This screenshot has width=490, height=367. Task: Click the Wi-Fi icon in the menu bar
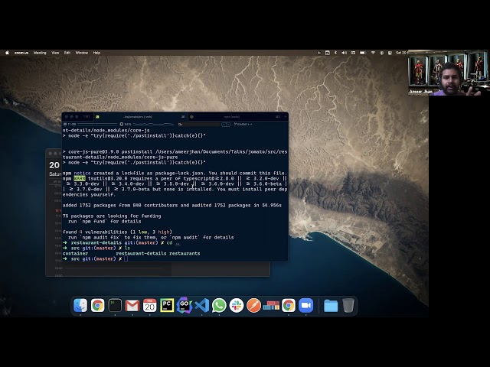point(373,53)
